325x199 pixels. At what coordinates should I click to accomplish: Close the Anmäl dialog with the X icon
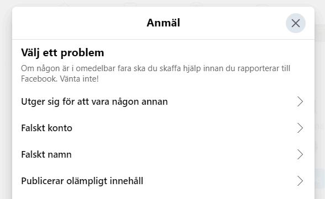296,23
